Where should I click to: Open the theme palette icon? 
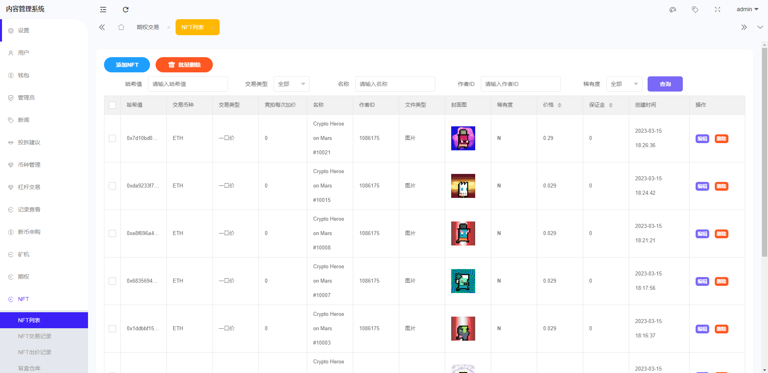(673, 10)
